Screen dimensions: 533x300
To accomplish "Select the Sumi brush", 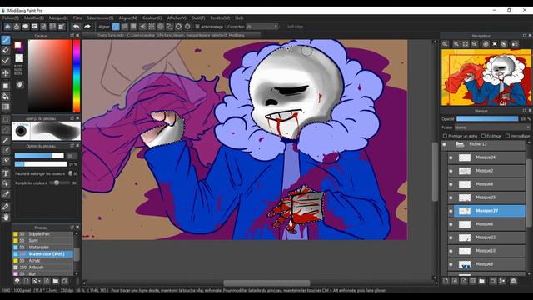I will (x=42, y=241).
